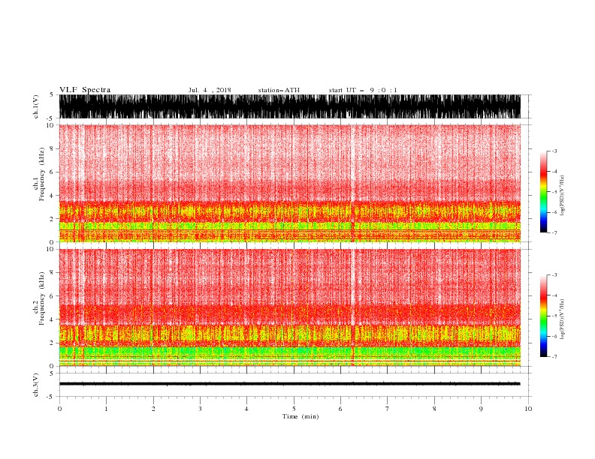595x459 pixels.
Task: Click the "station=ATH" header label
Action: 279,90
